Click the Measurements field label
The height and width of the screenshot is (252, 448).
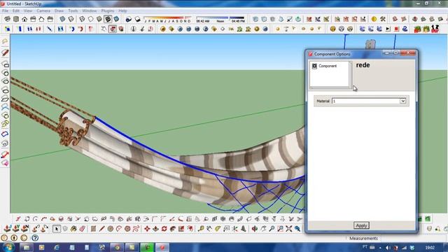(x=363, y=238)
